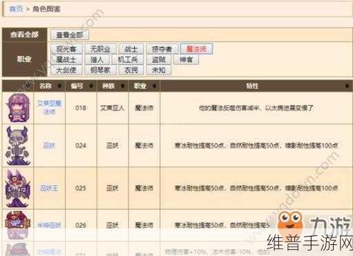The height and width of the screenshot is (256, 353).
Task: Open the 艾莱亚魔法师 name link
Action: 49,108
